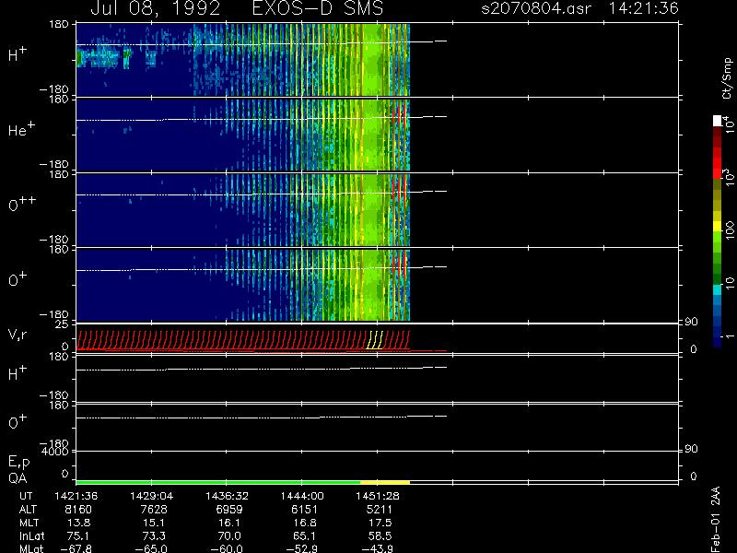The height and width of the screenshot is (553, 737).
Task: Click the UT tick value '1429:04'
Action: [151, 496]
